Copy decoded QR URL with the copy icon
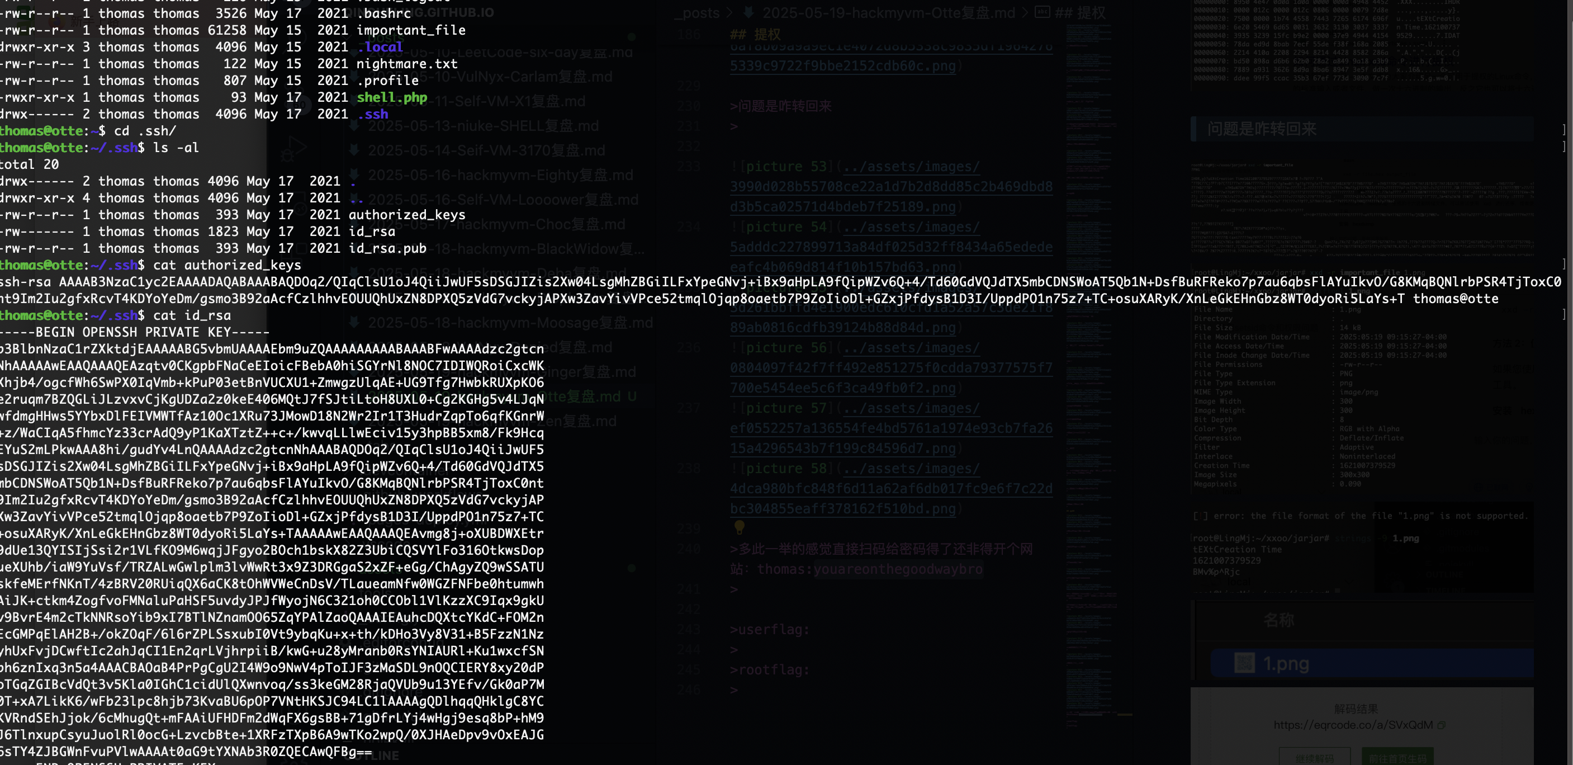The image size is (1573, 765). tap(1442, 725)
